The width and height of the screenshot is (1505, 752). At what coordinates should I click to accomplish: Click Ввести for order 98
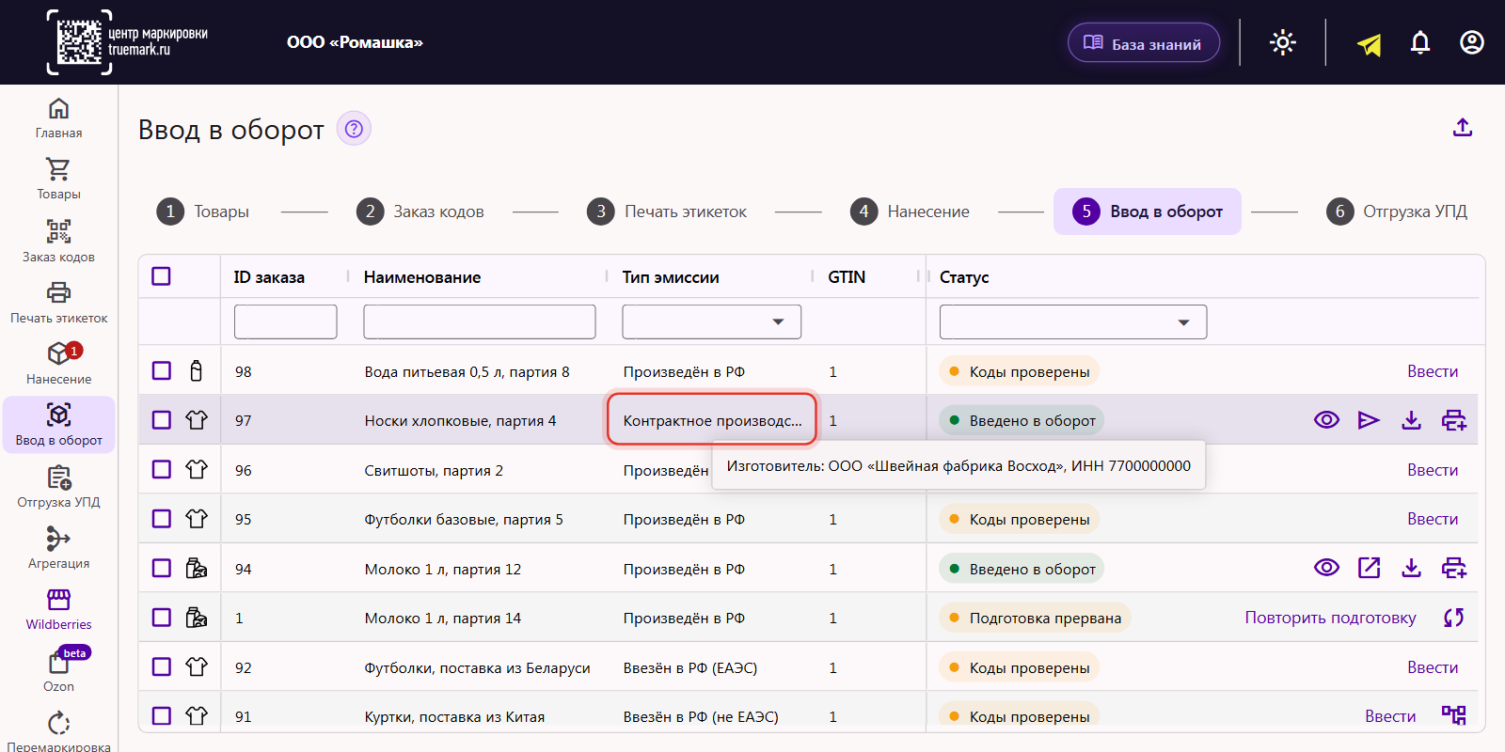[x=1433, y=371]
